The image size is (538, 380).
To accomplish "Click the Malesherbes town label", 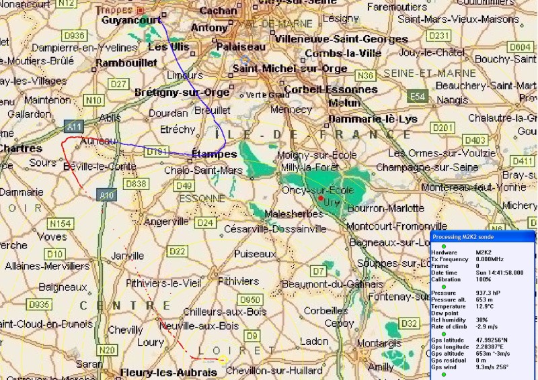I will click(295, 214).
